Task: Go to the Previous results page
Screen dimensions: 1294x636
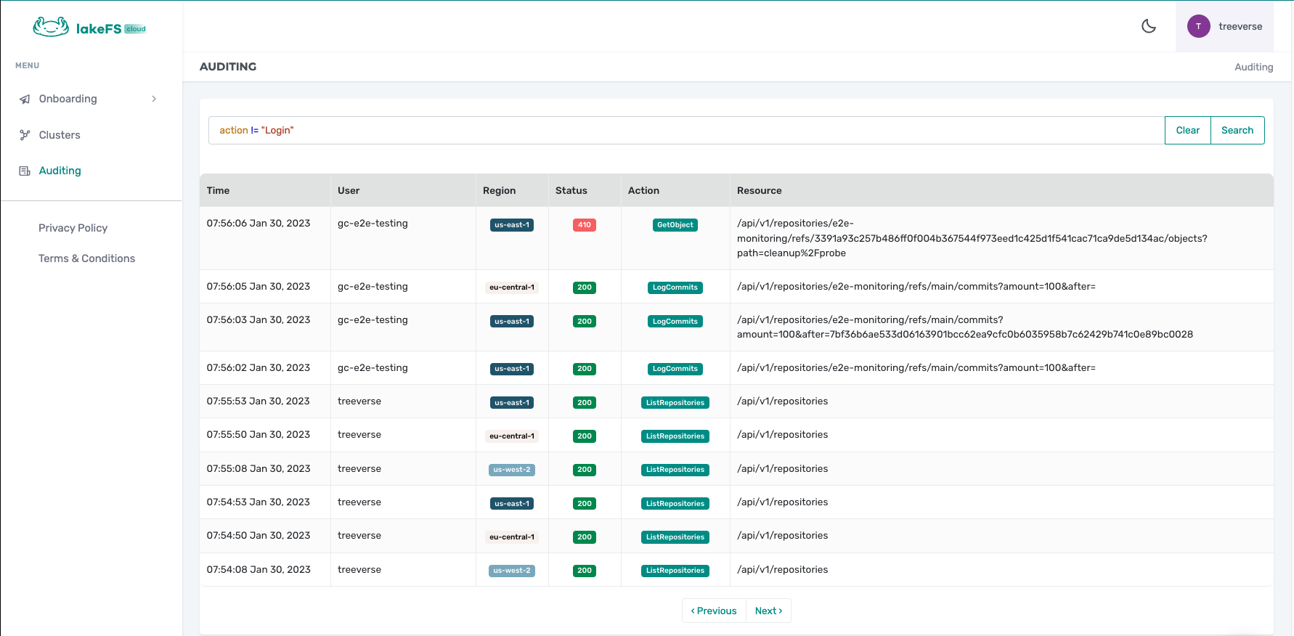Action: [714, 611]
